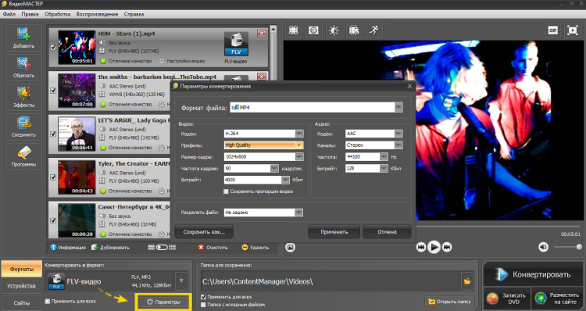Screen dimensions: 586x311
Task: Toggle Сохранять пропорции видео checkbox
Action: point(226,191)
